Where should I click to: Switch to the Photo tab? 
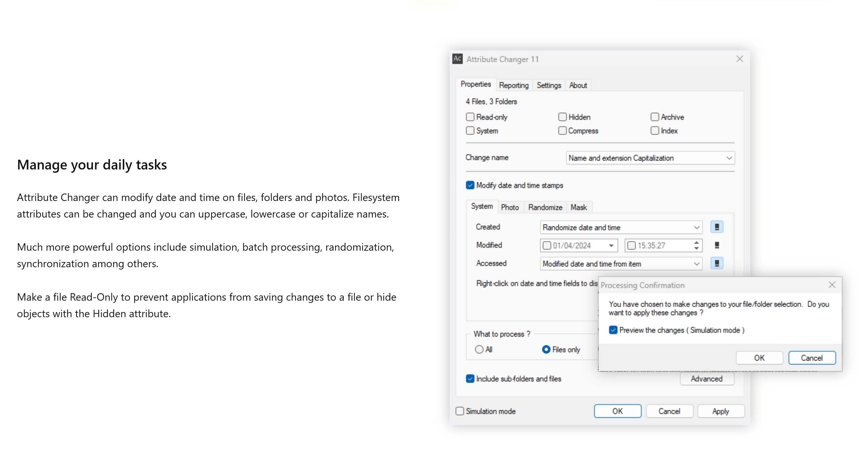coord(510,207)
